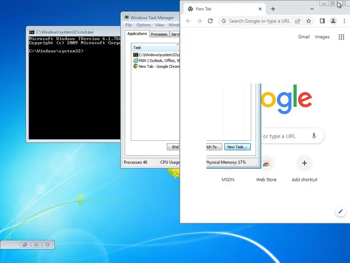
Task: Click the Google icon in the address bar
Action: pyautogui.click(x=224, y=21)
